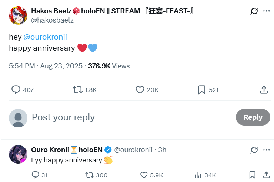
Task: Share Hakos Baelz's post
Action: click(264, 90)
